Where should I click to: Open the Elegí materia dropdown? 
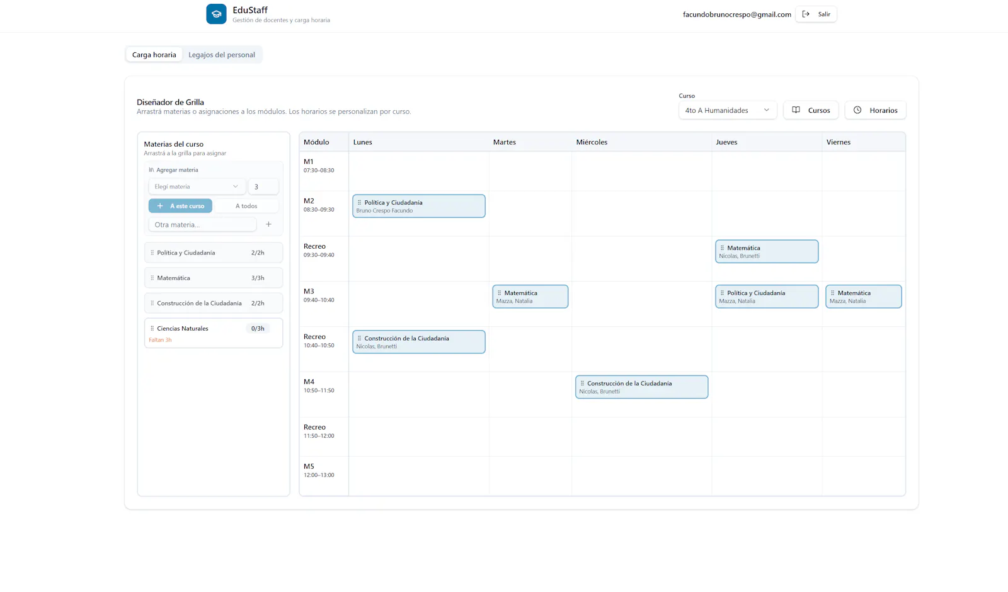[x=197, y=186]
